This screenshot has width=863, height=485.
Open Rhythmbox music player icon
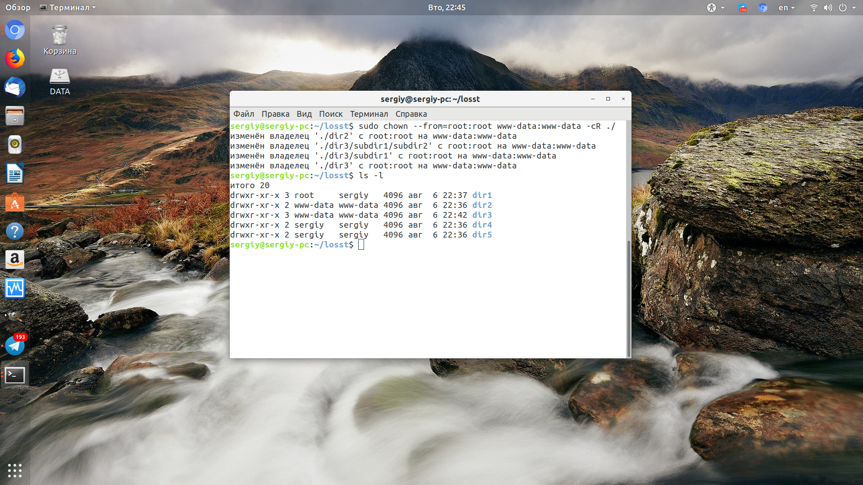point(15,145)
